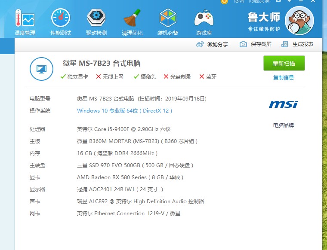Click the 摄像头 feature label

coord(148,77)
